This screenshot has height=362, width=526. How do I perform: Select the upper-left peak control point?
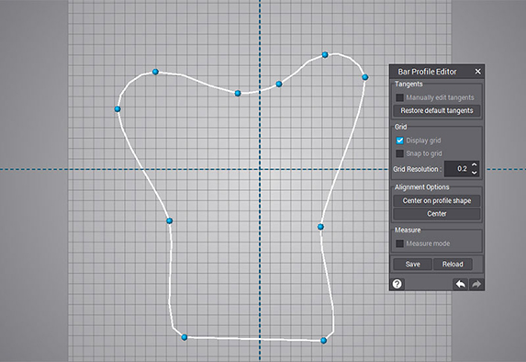[x=155, y=72]
